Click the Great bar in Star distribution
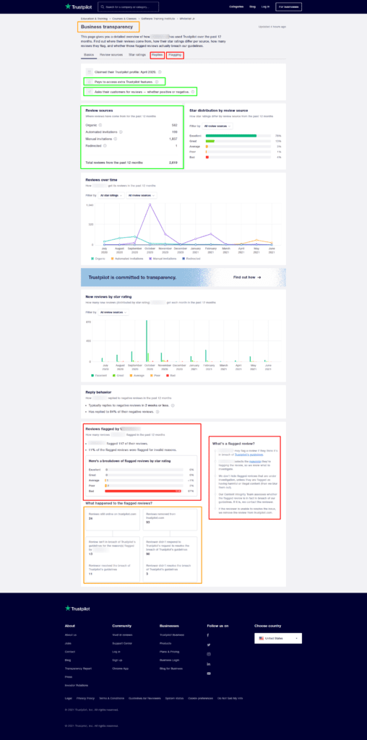Image resolution: width=367 pixels, height=740 pixels. pyautogui.click(x=210, y=141)
